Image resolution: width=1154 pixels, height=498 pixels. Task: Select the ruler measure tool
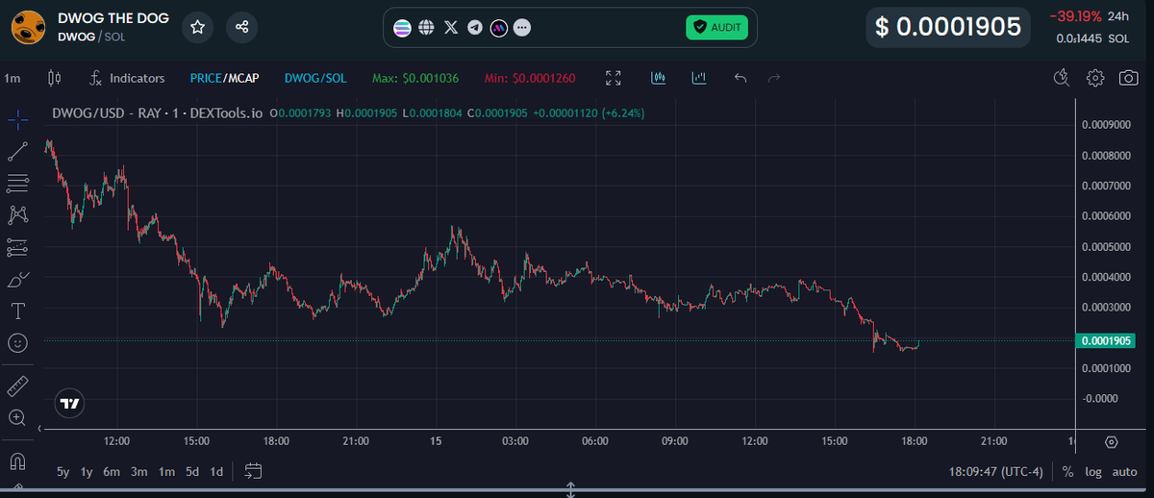click(17, 386)
